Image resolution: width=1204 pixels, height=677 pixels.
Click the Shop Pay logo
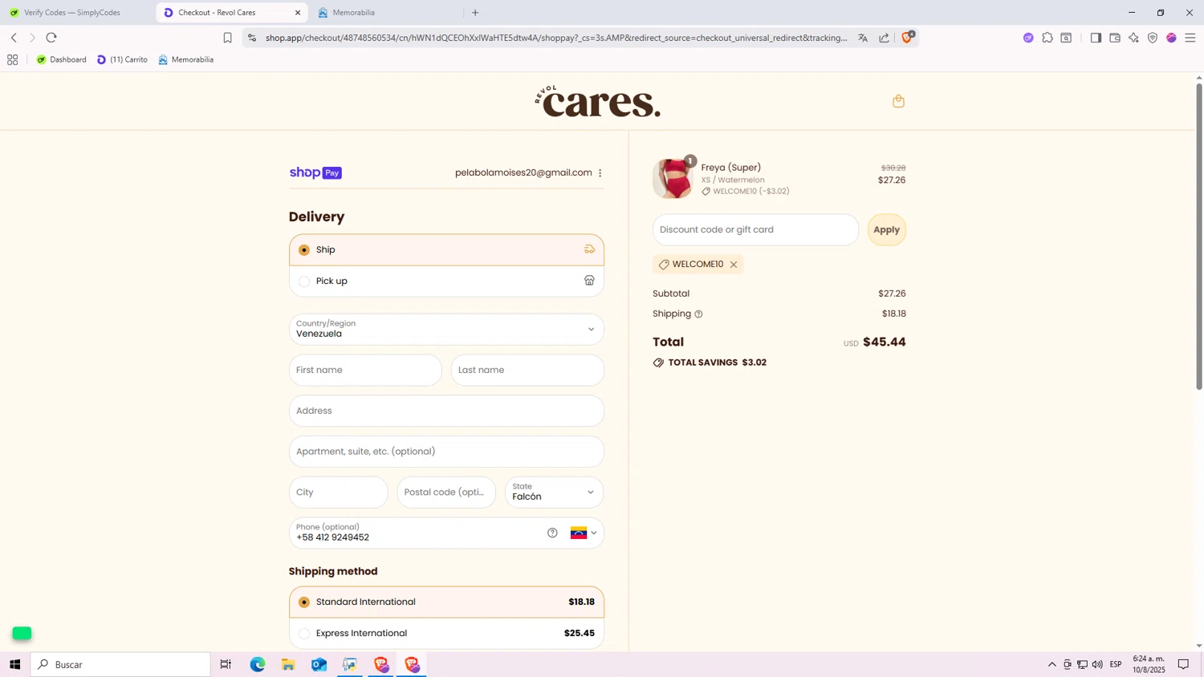(315, 172)
